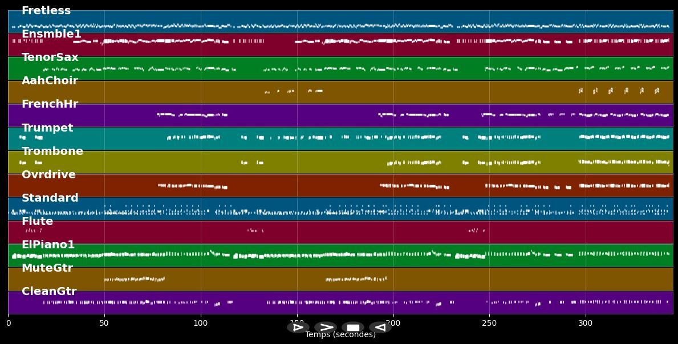Click the 50 tick on time axis
Viewport: 678px width, 344px height.
(x=104, y=323)
